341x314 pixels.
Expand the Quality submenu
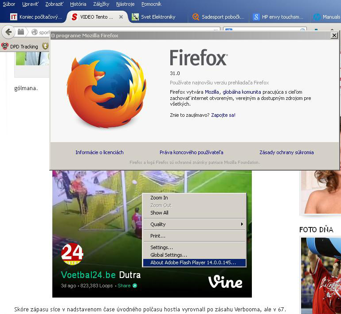click(194, 224)
